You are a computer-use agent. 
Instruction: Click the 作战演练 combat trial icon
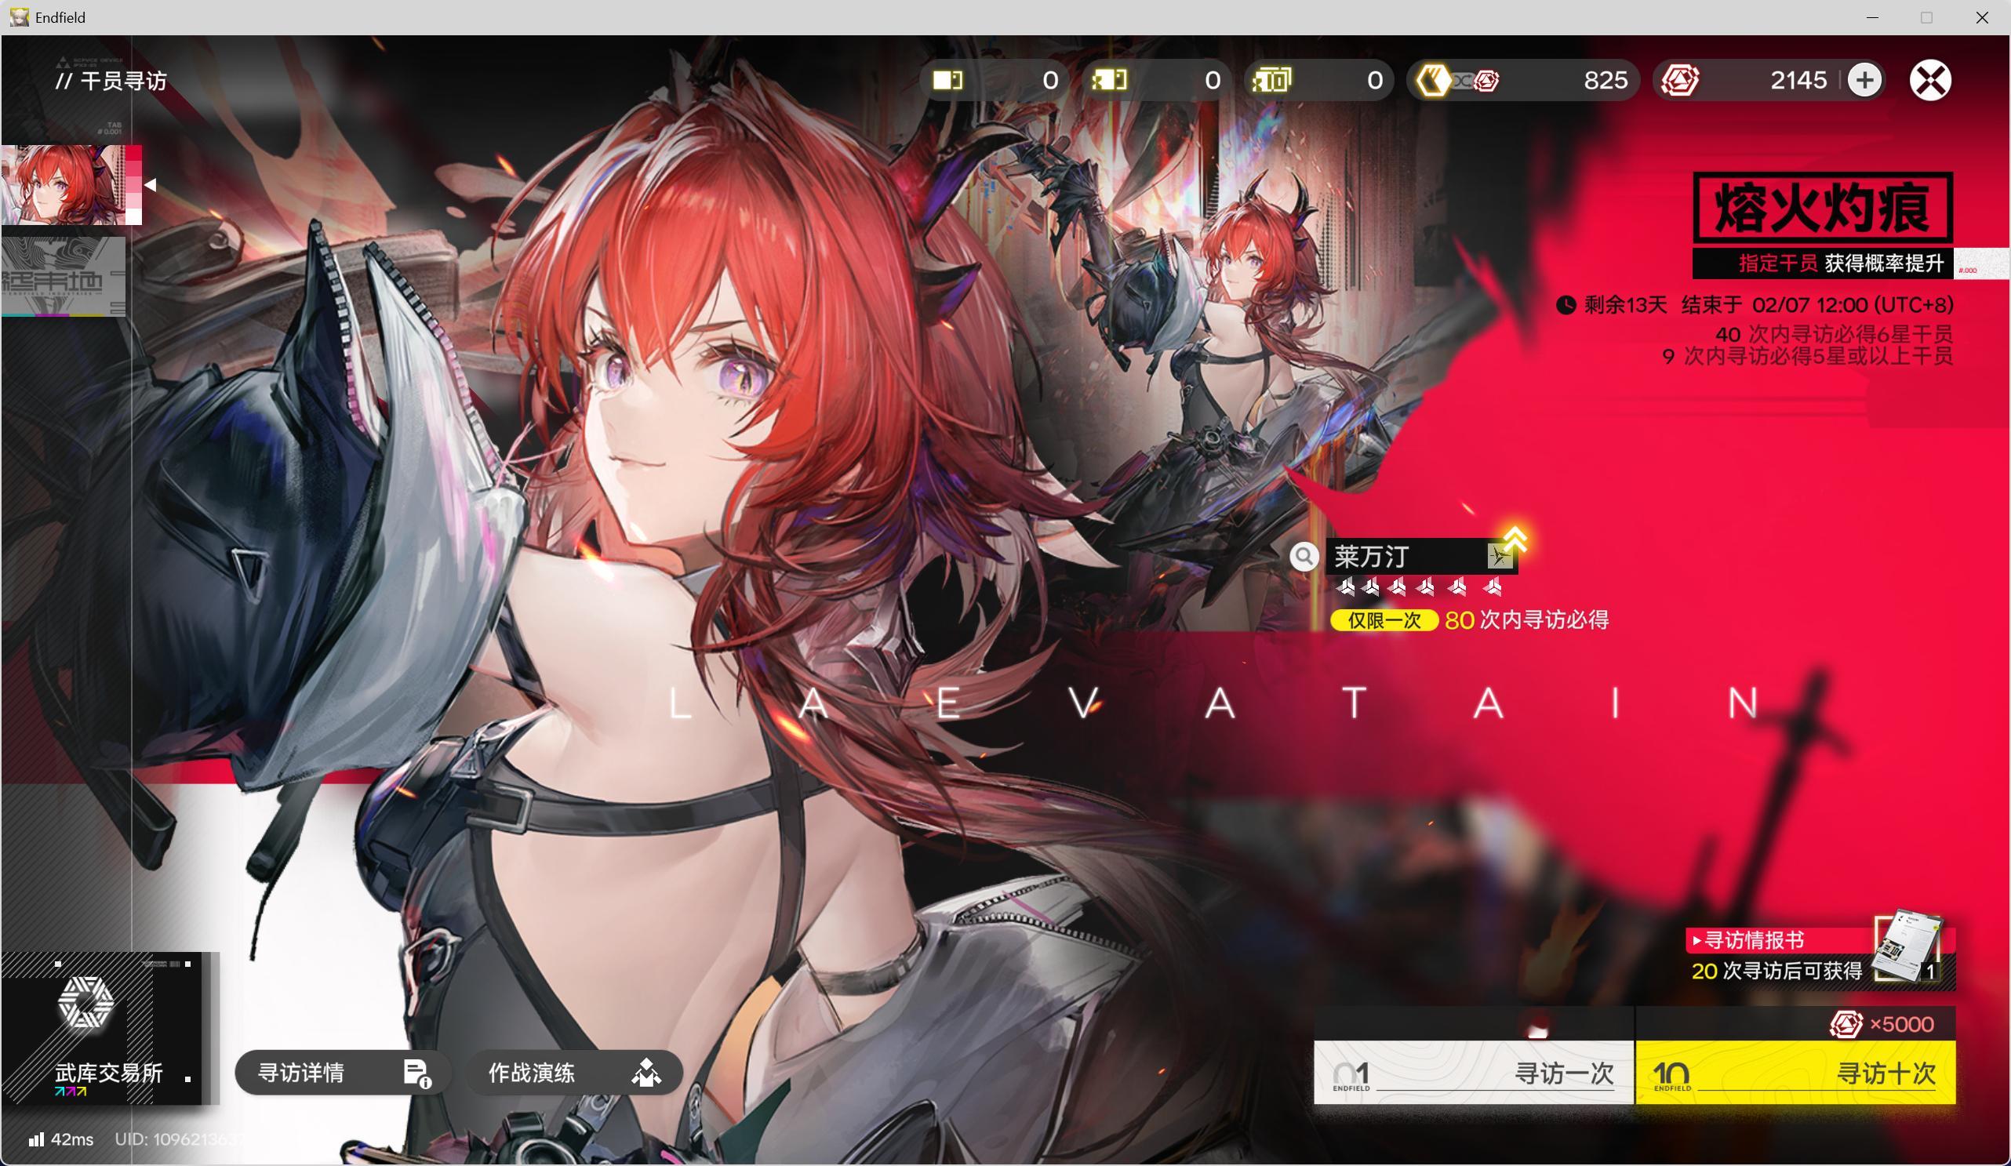645,1073
